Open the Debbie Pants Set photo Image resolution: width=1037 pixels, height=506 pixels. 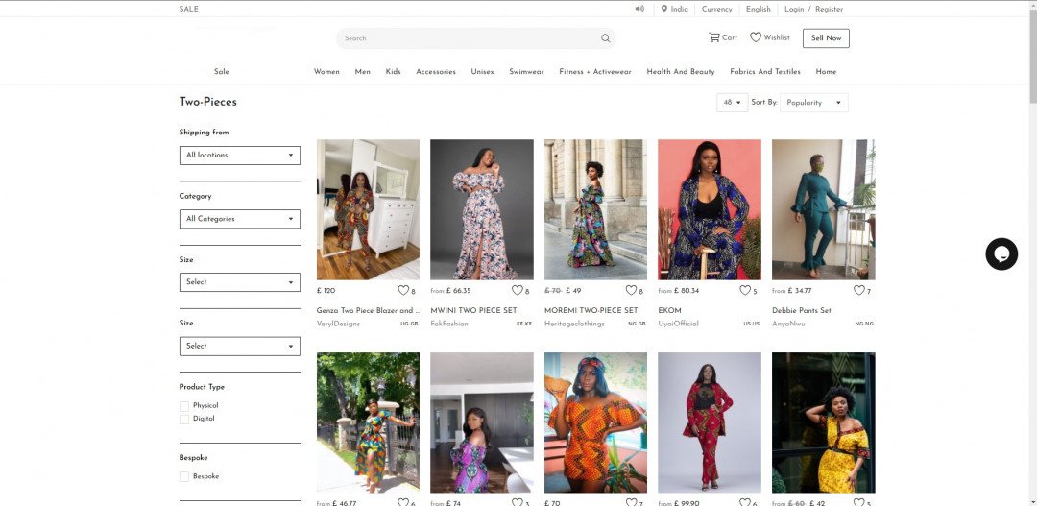[x=824, y=209]
